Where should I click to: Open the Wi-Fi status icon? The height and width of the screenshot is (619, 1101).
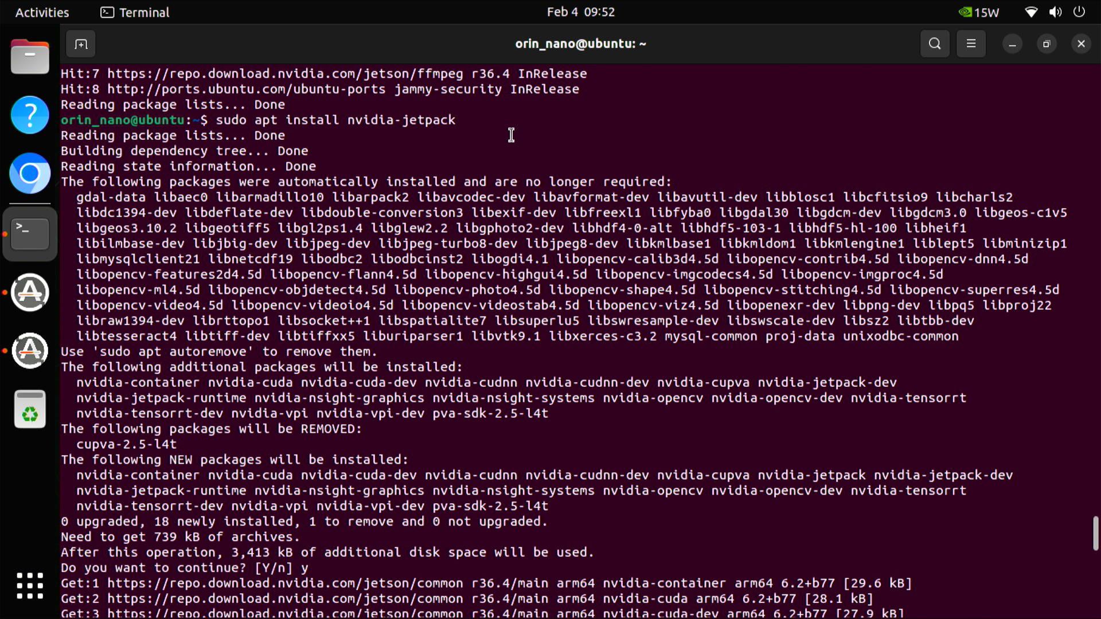coord(1030,11)
